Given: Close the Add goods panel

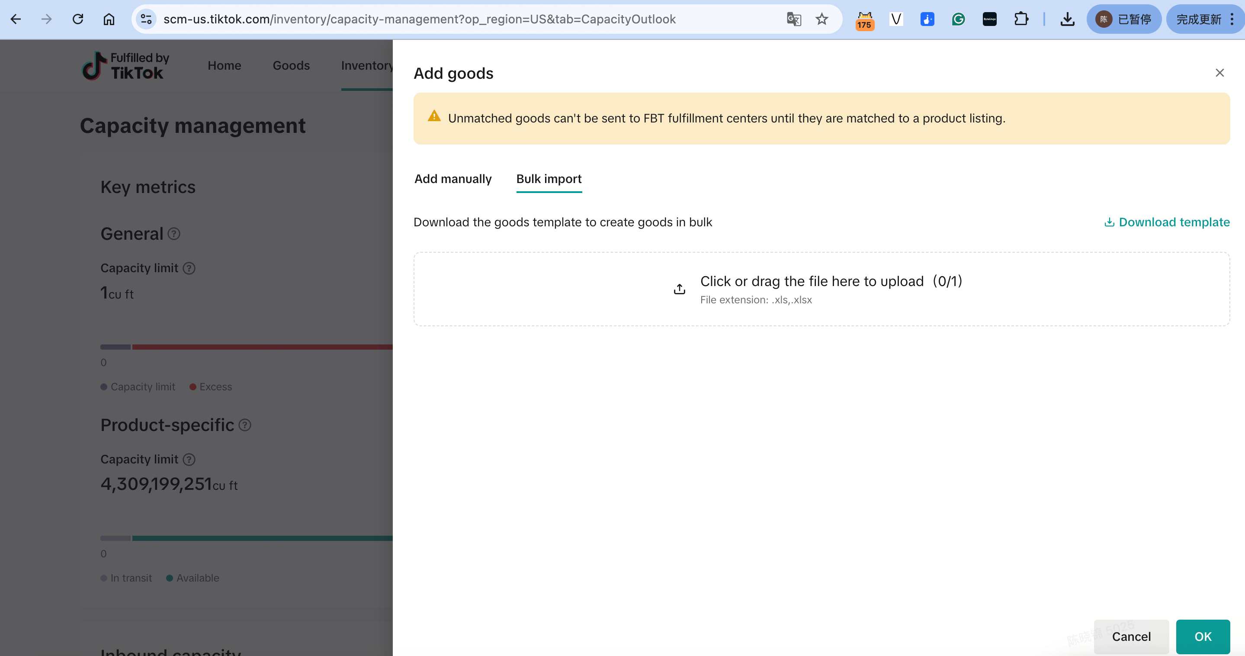Looking at the screenshot, I should click(x=1219, y=73).
